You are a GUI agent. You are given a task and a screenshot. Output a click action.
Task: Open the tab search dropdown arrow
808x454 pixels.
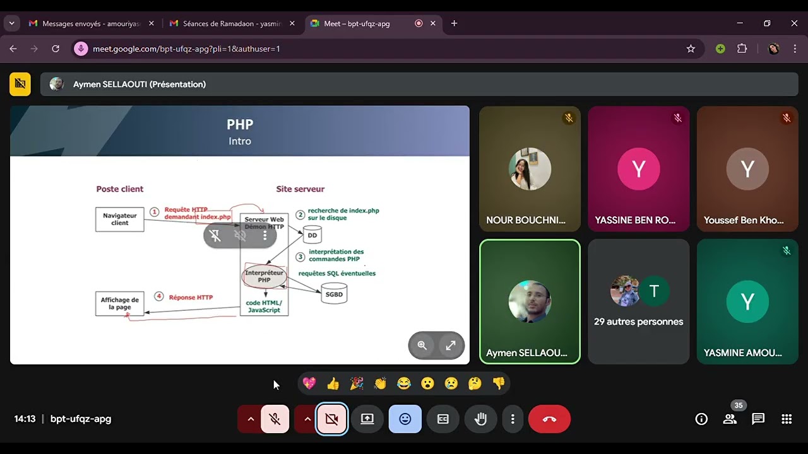(11, 23)
